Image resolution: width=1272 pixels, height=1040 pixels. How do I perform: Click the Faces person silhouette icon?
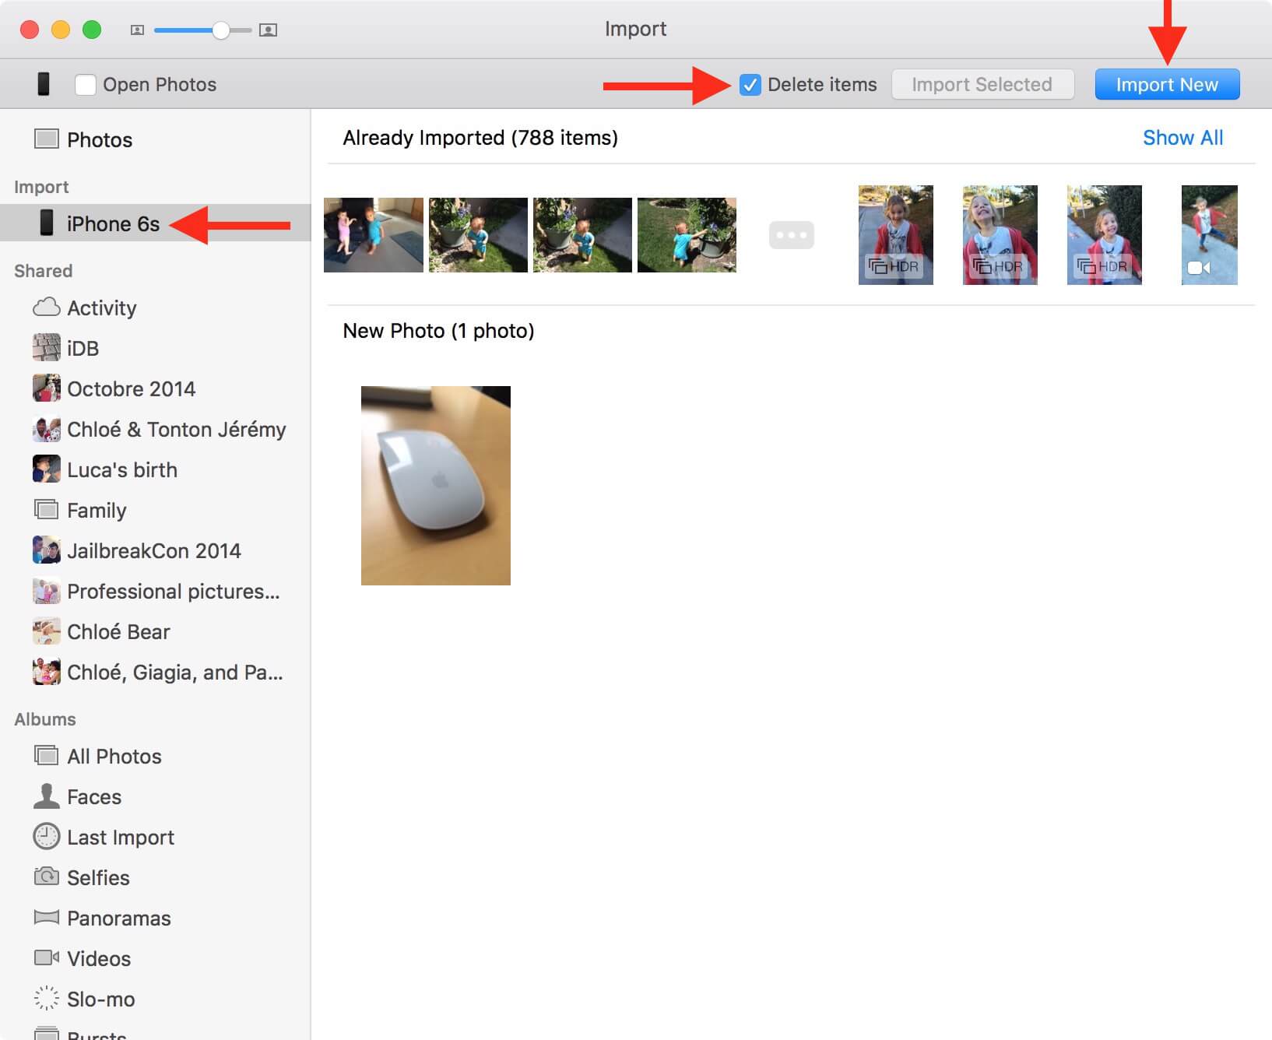47,796
